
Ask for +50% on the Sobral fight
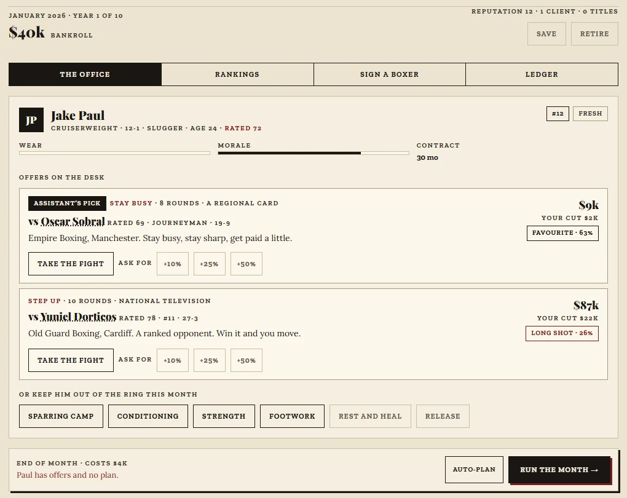coord(246,264)
